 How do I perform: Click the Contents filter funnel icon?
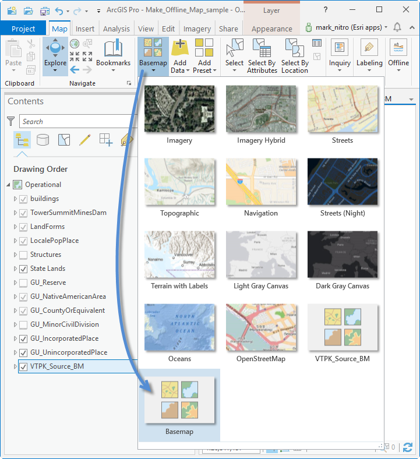[11, 121]
